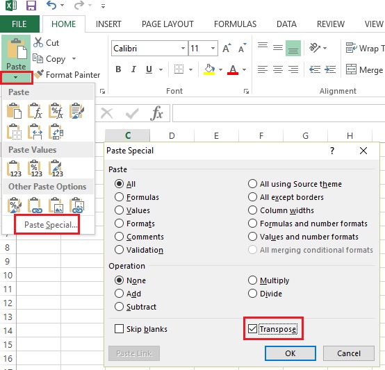Choose Values & Number Formatting paste icon
The height and width of the screenshot is (370, 385).
point(35,169)
